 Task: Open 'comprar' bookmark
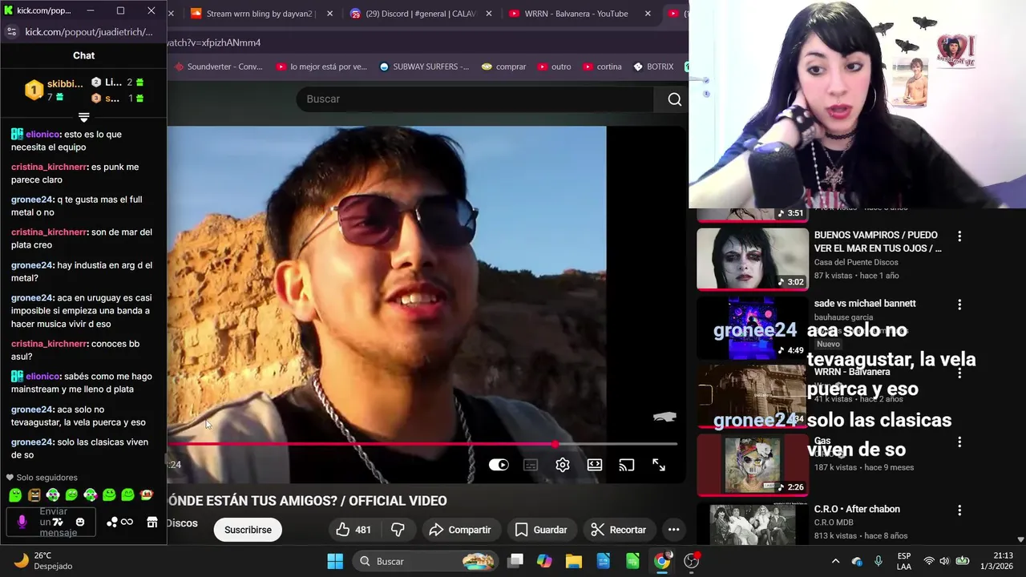[503, 67]
